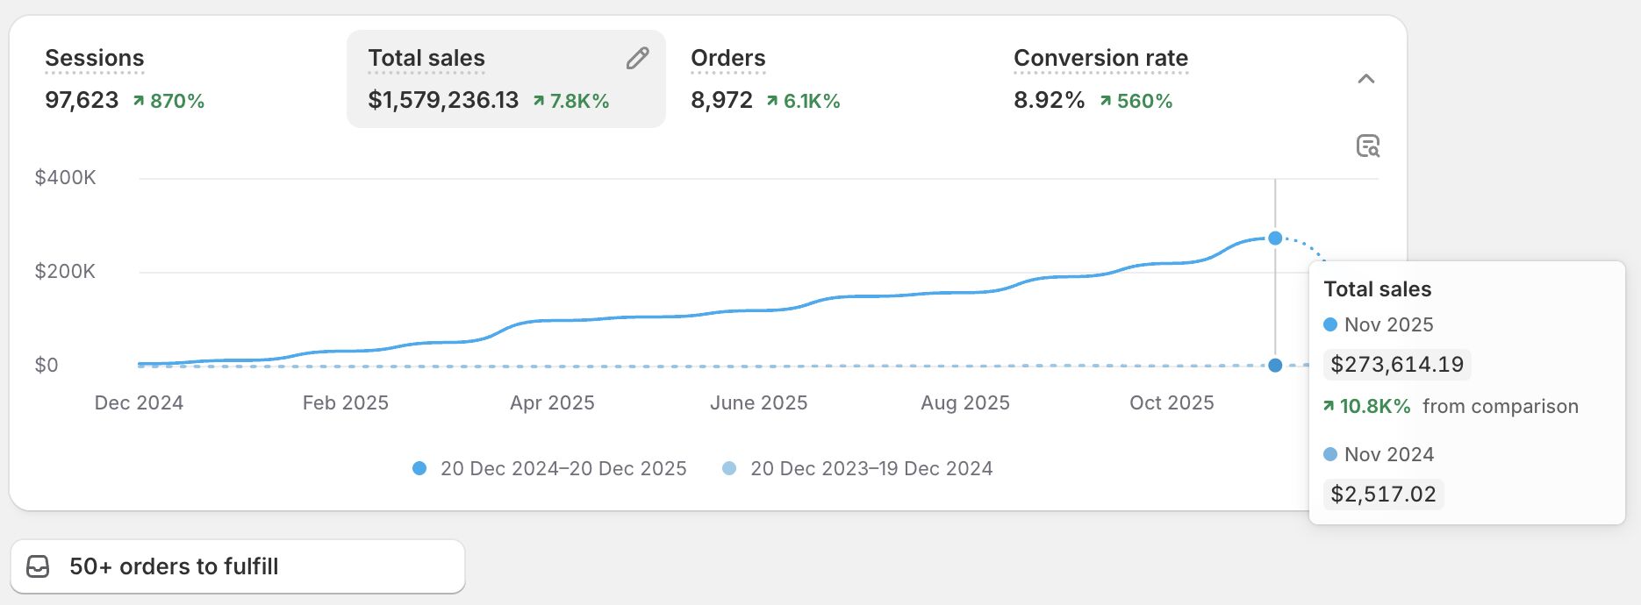Switch to the Conversion rate metric
Viewport: 1641px width, 605px height.
pyautogui.click(x=1100, y=79)
